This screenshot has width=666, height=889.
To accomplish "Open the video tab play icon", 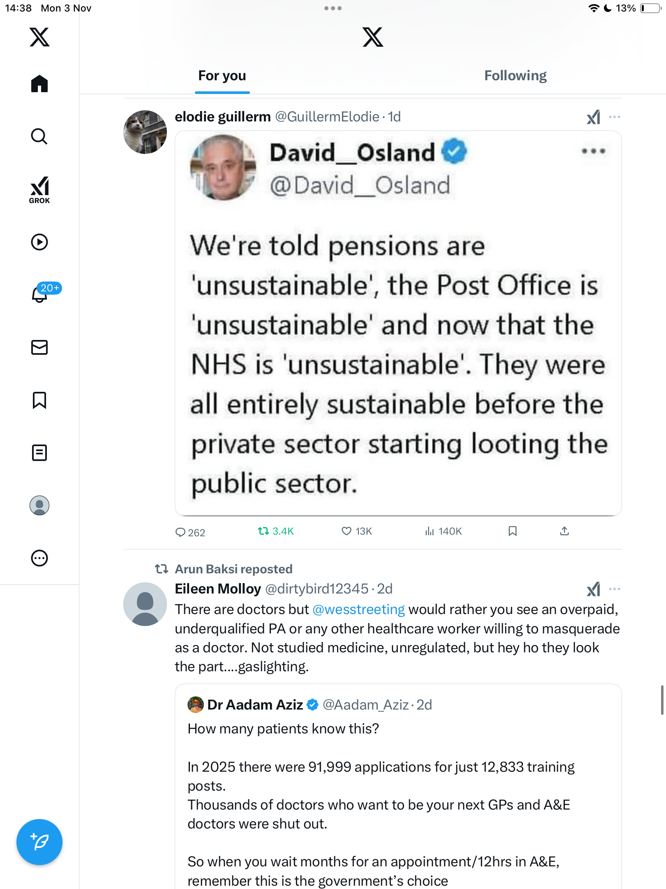I will (39, 242).
